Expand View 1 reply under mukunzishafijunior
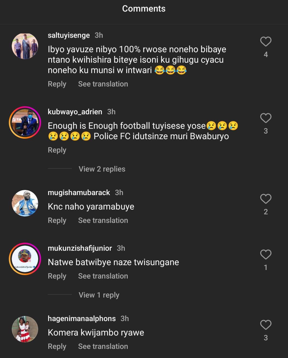Screen dimensions: 288x358 coord(99,295)
